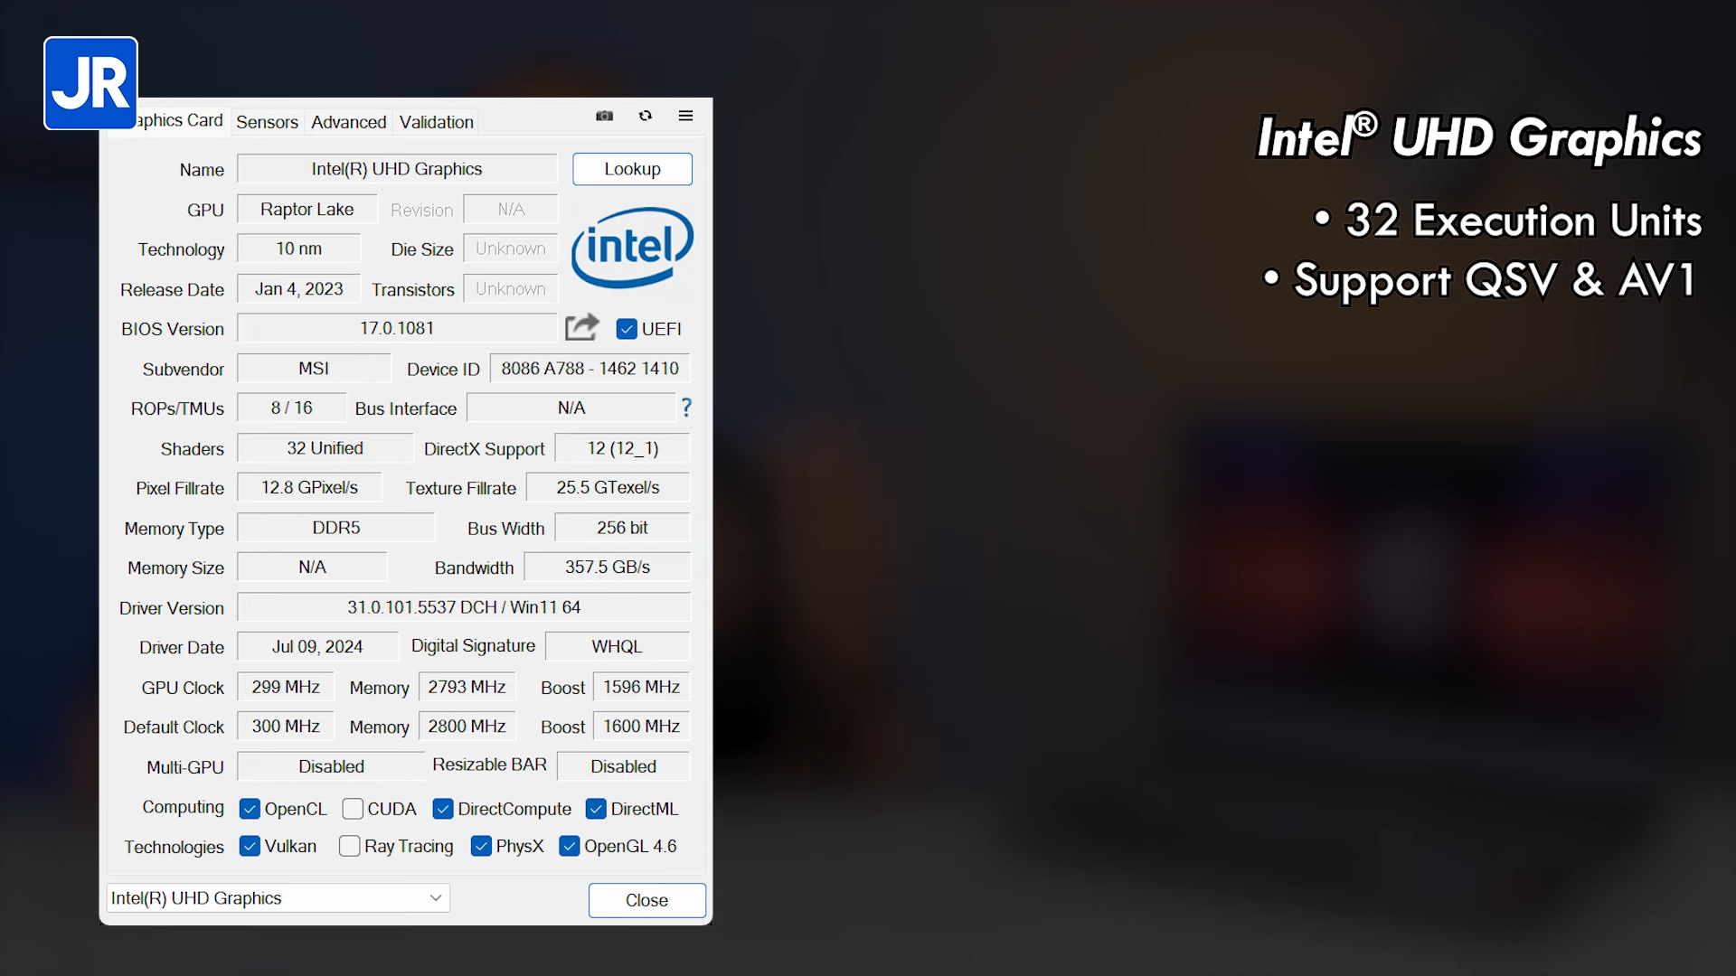This screenshot has height=976, width=1736.
Task: Click the Driver Version field 31.0.101.5537
Action: pos(464,606)
